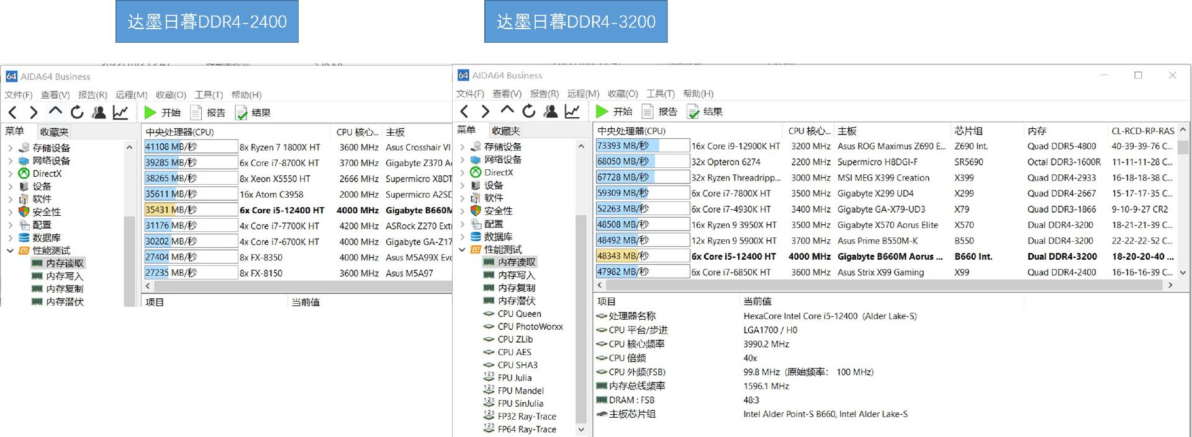Click the chart icon in left AIDA64 toolbar

(x=120, y=112)
